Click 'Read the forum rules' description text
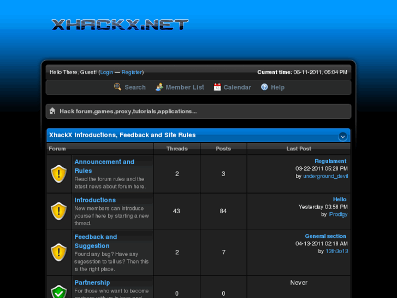 [x=110, y=183]
